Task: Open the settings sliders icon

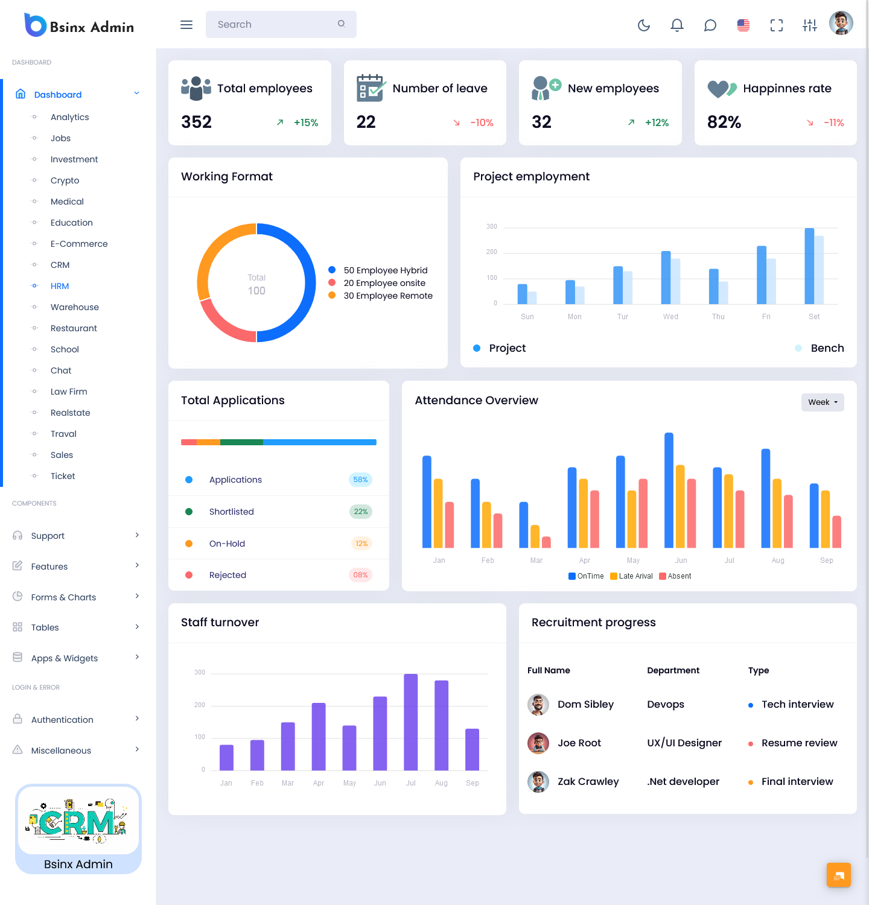Action: 810,25
